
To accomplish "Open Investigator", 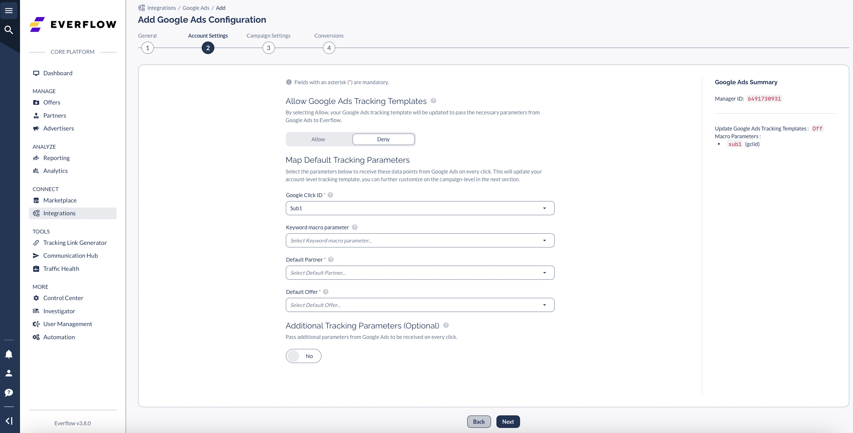I will tap(73, 311).
